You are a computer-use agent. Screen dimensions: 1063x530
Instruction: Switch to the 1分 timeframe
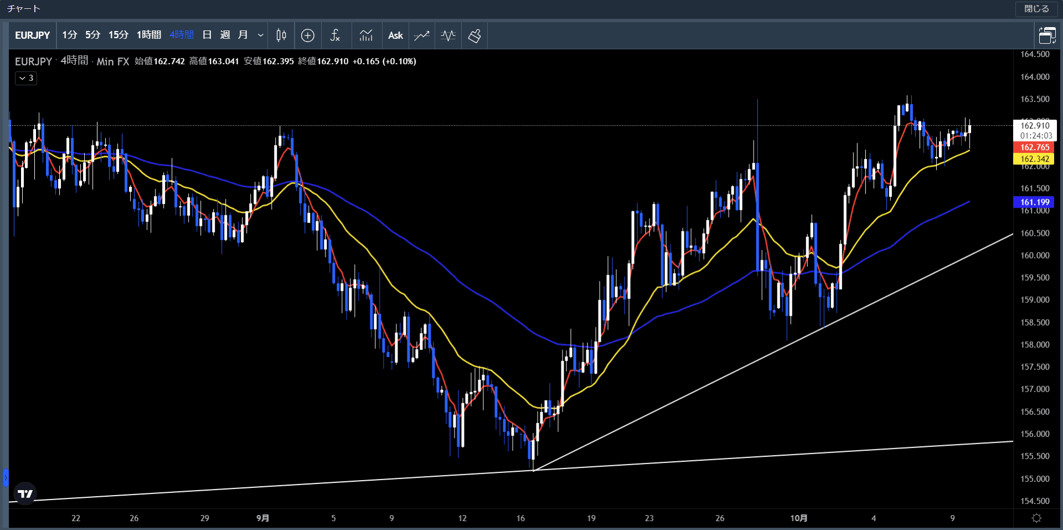coord(69,35)
